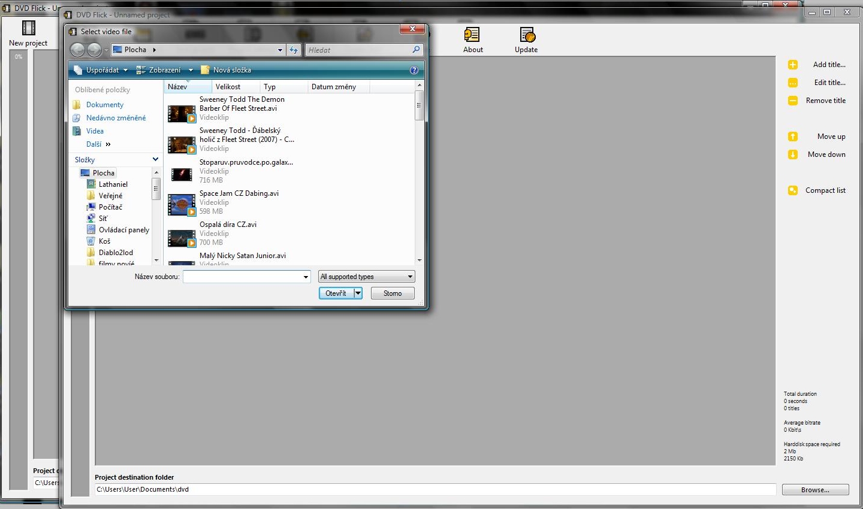Click the Edit title yellow icon
This screenshot has height=509, width=863.
coord(793,83)
